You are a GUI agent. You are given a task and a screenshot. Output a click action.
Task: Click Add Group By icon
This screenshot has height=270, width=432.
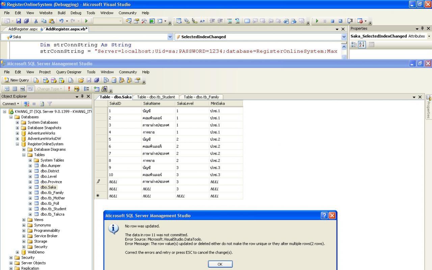point(87,89)
